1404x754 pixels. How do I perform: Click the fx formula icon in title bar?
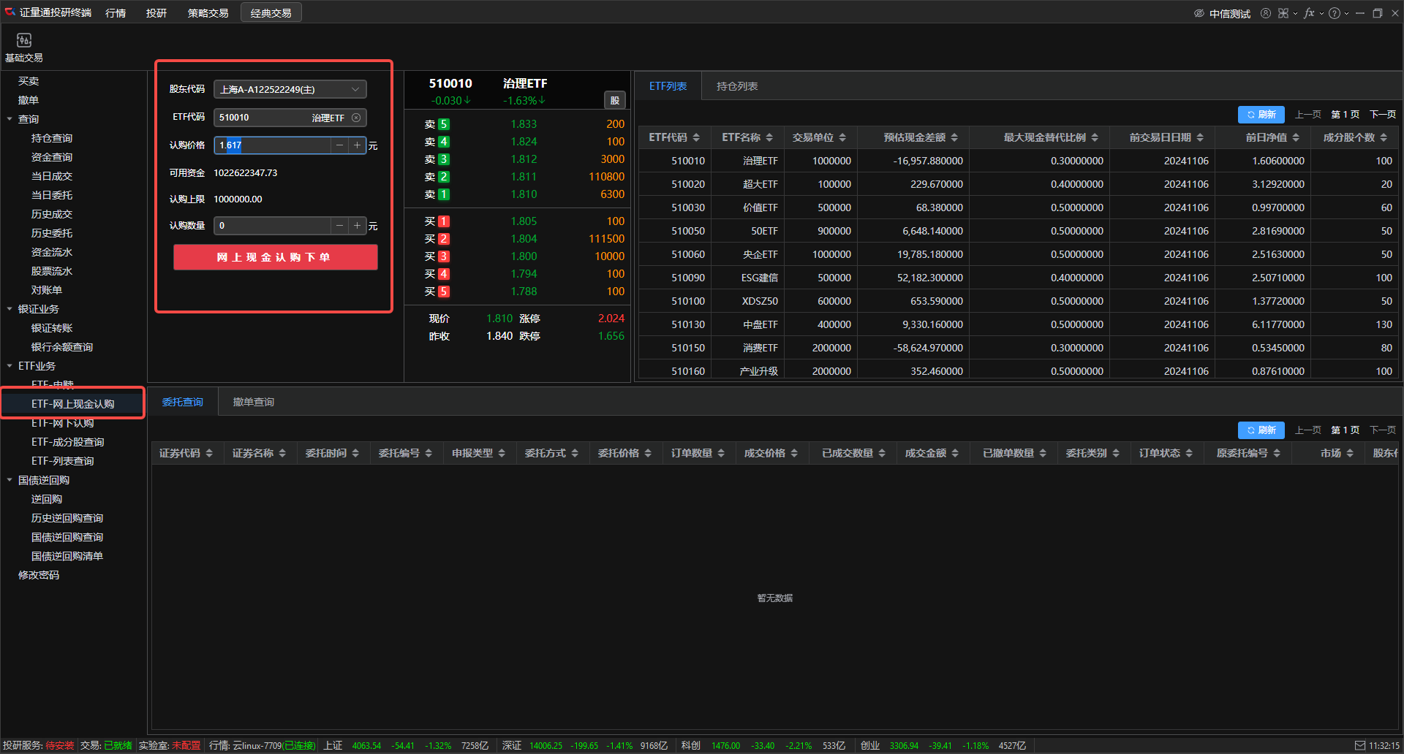(1309, 13)
